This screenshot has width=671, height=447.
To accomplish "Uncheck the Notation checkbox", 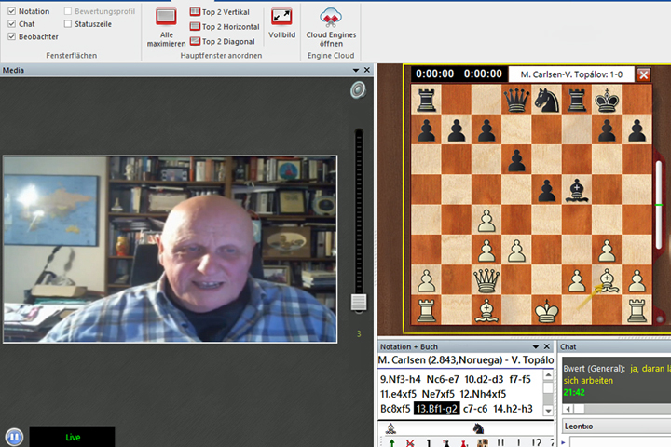I will point(11,11).
